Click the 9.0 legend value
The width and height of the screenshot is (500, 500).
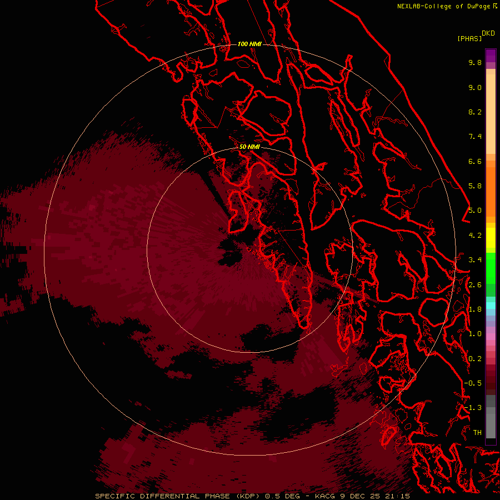point(475,87)
